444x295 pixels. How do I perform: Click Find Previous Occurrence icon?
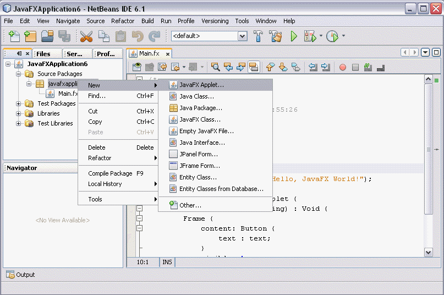point(228,67)
